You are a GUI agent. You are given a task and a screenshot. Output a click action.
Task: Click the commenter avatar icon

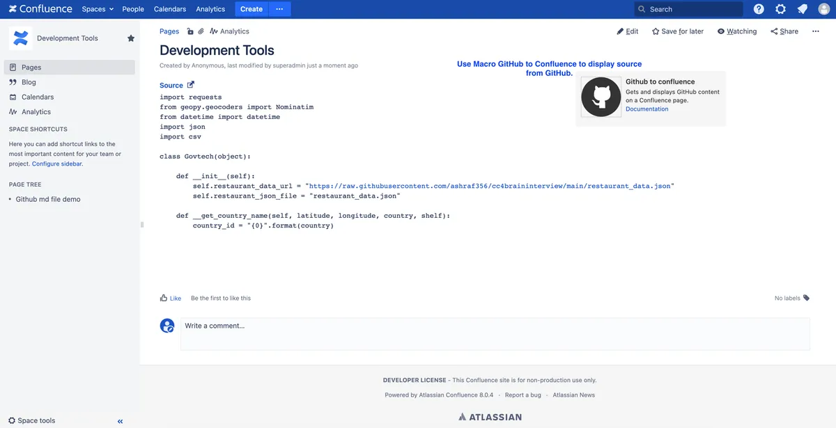click(167, 326)
